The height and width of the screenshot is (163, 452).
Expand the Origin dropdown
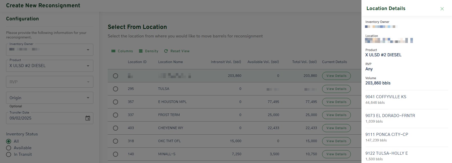pyautogui.click(x=50, y=98)
